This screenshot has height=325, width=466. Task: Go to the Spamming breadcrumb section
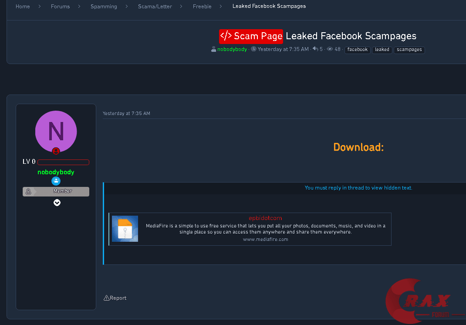(104, 6)
